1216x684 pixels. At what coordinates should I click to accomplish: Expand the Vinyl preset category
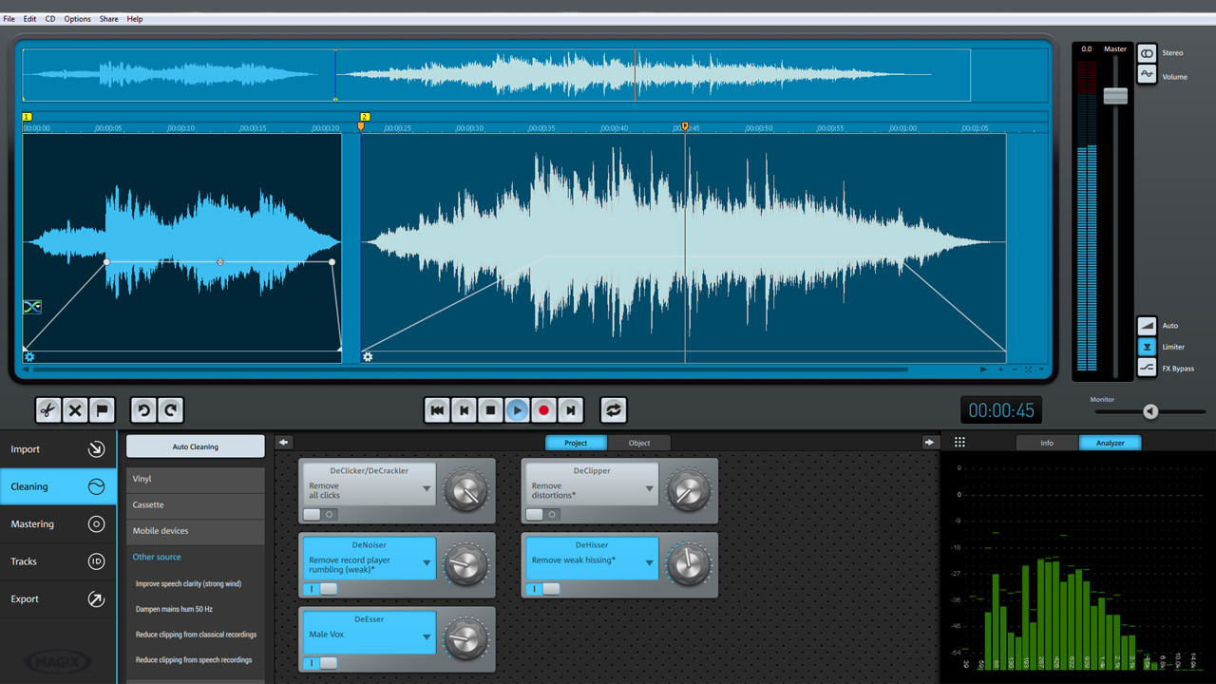(196, 480)
